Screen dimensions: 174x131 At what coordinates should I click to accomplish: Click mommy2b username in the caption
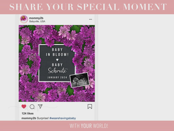coord(29,118)
